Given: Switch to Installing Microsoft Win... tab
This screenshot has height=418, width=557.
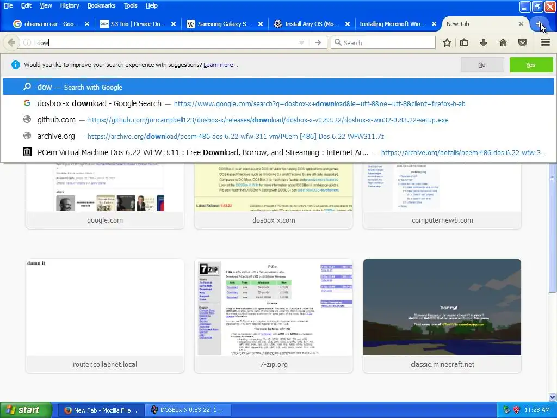Looking at the screenshot, I should click(x=393, y=24).
